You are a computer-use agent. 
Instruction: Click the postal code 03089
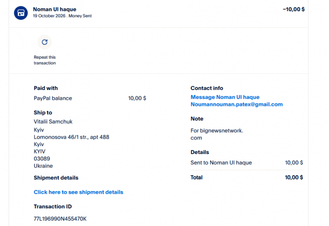click(x=42, y=158)
